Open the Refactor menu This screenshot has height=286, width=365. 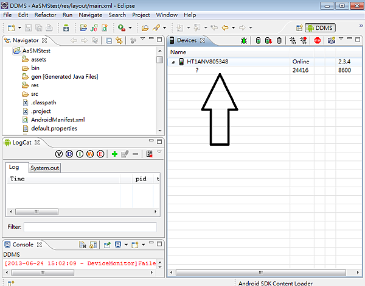45,15
